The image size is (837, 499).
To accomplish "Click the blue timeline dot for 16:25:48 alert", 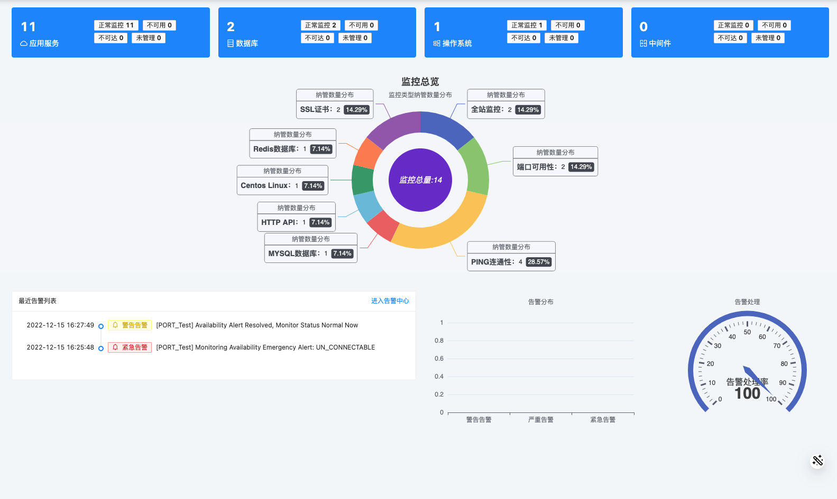I will tap(101, 349).
